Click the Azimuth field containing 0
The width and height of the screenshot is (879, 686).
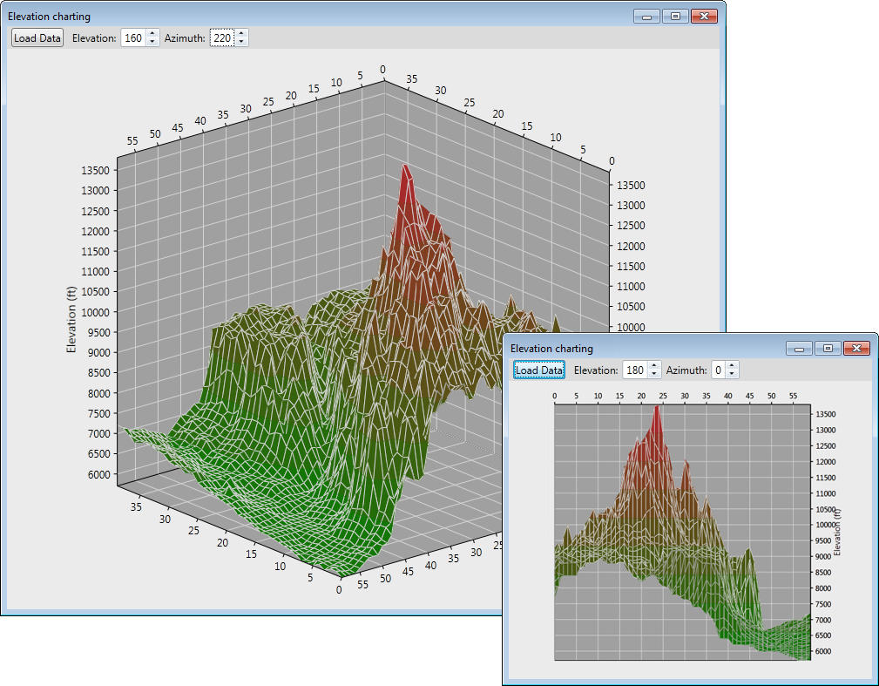[x=719, y=370]
